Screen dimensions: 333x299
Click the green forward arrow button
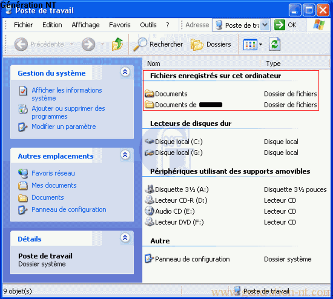tap(88, 44)
